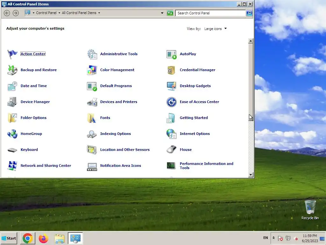Click the taskbar clock showing 11:59 PM
Viewport: 326px width, 245px height.
310,238
